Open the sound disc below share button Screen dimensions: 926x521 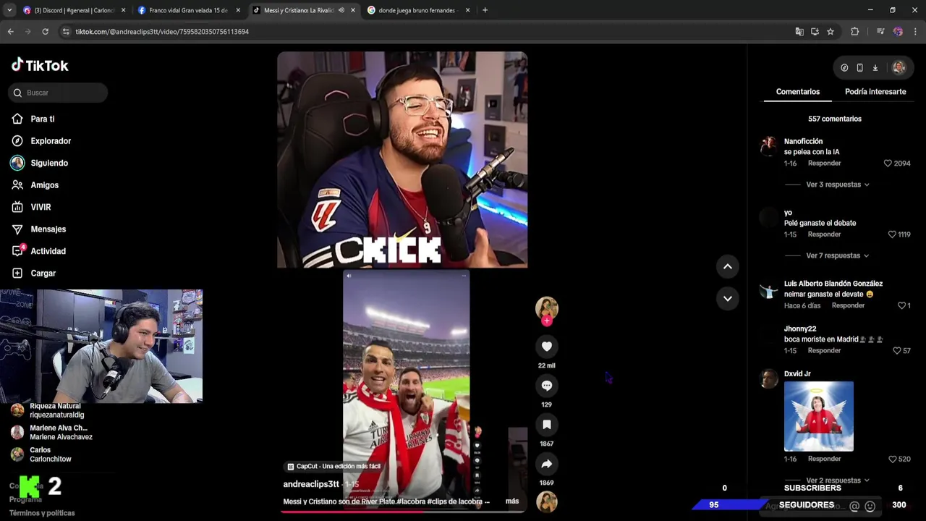(x=547, y=501)
